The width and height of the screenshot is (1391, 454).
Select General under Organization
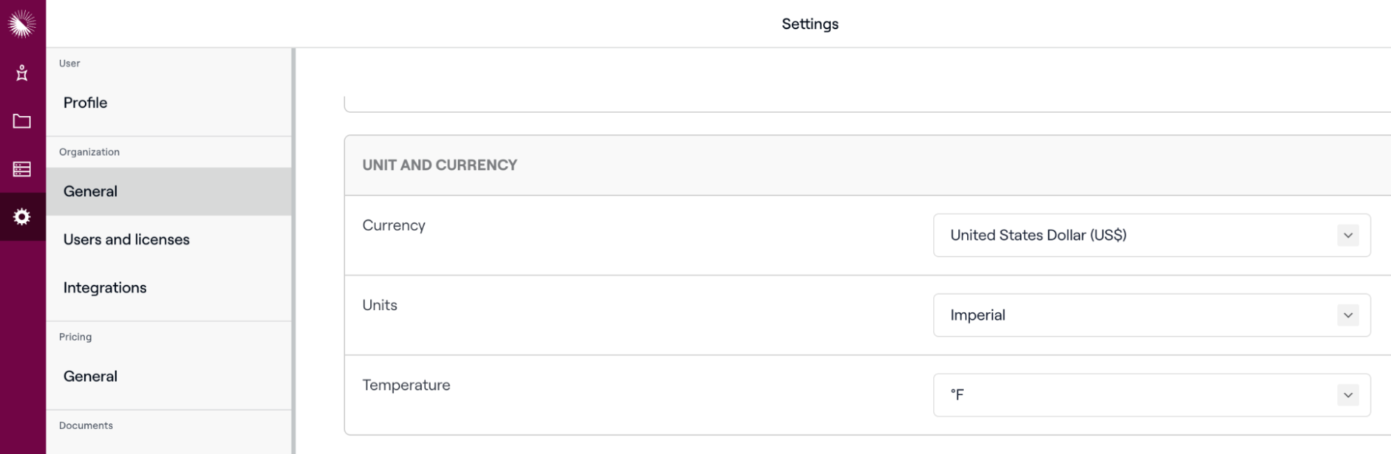[90, 192]
